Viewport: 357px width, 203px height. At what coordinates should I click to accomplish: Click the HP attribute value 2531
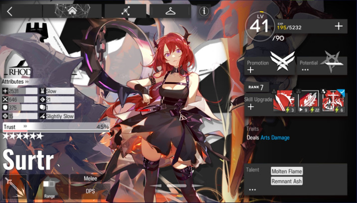(20, 91)
